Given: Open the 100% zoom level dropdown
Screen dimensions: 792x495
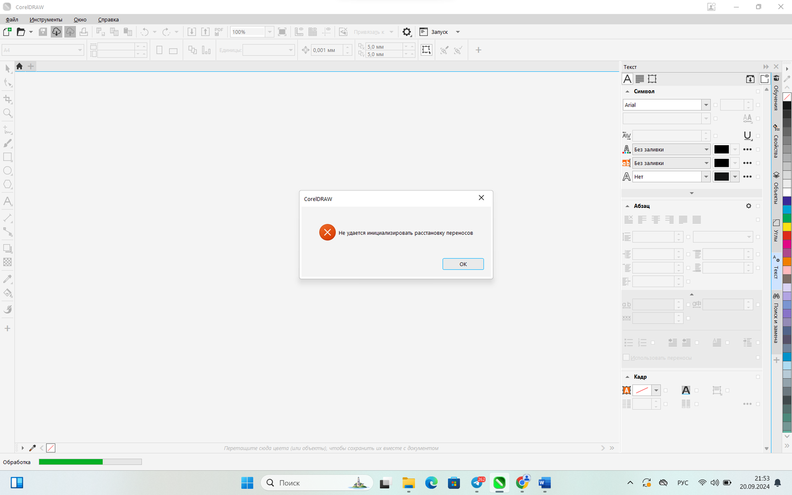Looking at the screenshot, I should [x=269, y=32].
